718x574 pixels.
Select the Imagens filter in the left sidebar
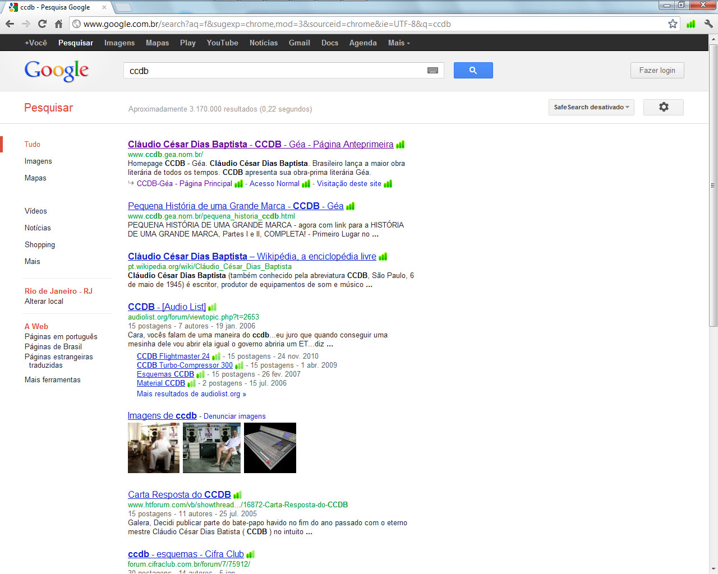click(38, 161)
